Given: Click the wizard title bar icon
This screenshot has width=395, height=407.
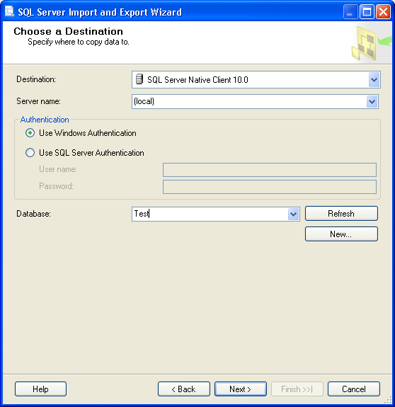Looking at the screenshot, I should [9, 12].
